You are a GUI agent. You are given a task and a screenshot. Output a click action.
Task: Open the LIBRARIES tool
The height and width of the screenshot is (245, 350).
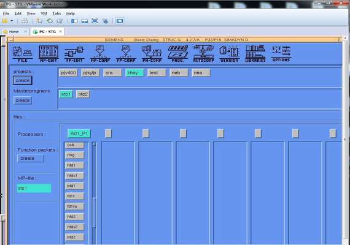pos(255,54)
